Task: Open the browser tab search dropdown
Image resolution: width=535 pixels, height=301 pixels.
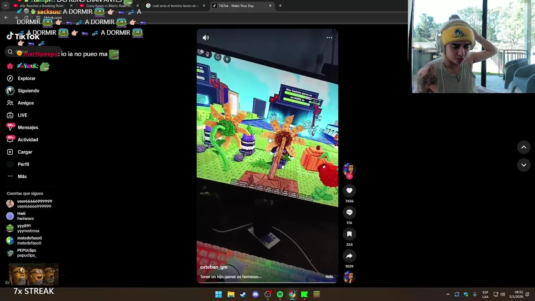Action: point(5,6)
